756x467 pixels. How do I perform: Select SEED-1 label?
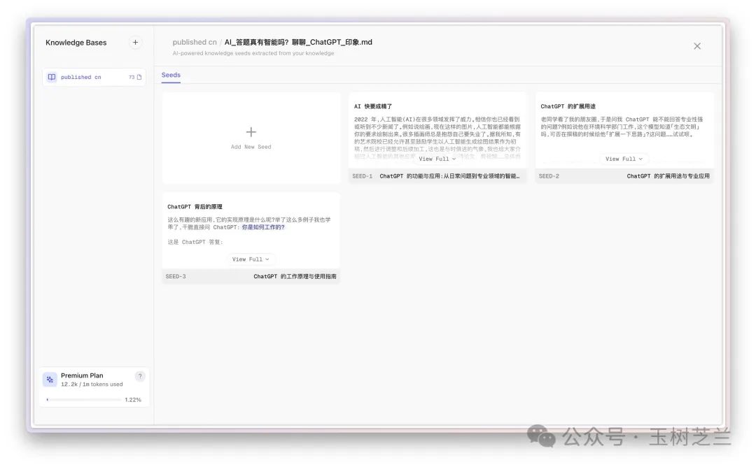[363, 176]
